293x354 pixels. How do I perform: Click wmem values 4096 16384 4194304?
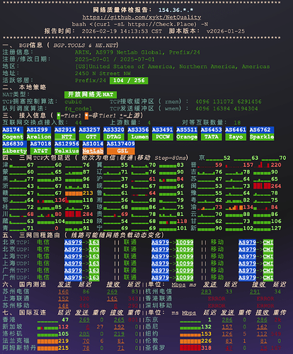[x=226, y=108]
